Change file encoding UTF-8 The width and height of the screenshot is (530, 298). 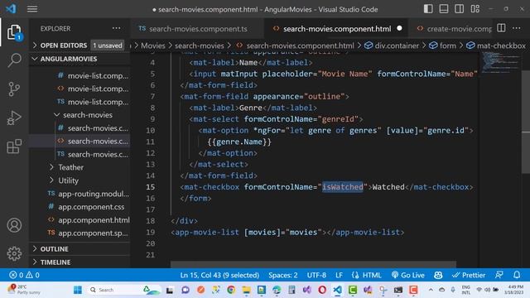point(316,275)
